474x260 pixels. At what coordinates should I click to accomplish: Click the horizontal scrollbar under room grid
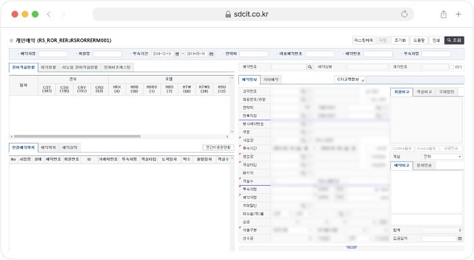(x=77, y=136)
